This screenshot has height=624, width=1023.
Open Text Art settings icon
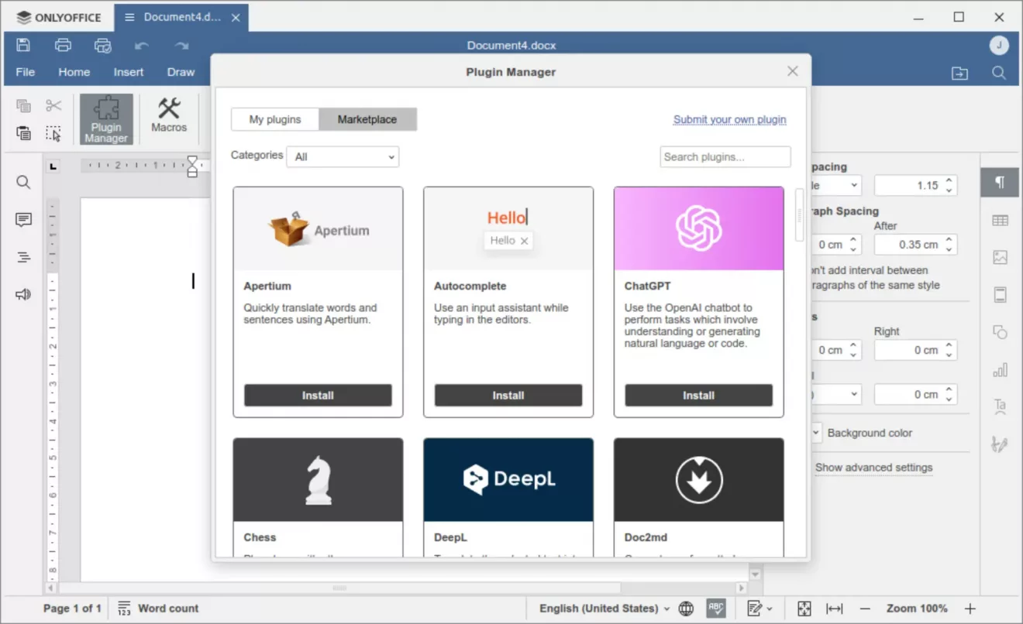[x=1001, y=406]
